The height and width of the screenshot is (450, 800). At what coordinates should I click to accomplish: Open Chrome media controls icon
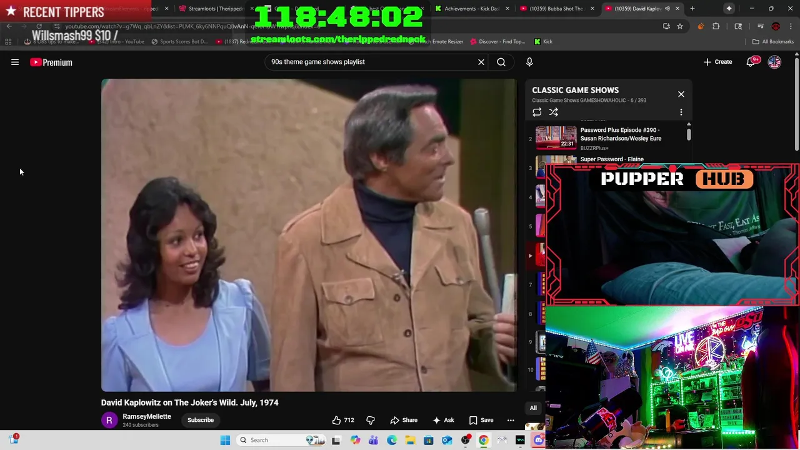pyautogui.click(x=761, y=26)
